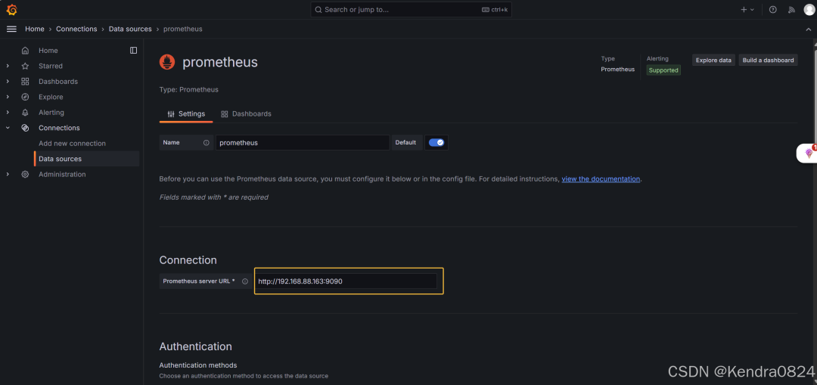
Task: Click the Home icon in sidebar
Action: (x=25, y=51)
